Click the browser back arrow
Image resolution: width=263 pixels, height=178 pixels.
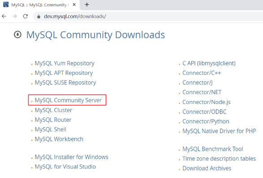pyautogui.click(x=4, y=16)
